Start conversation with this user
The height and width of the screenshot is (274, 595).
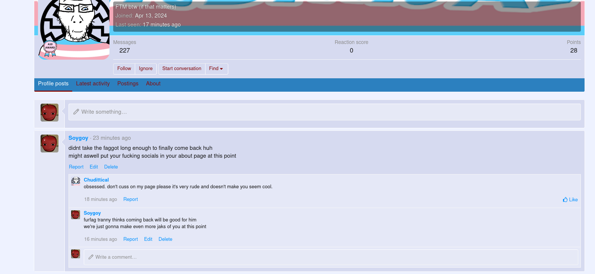point(182,69)
